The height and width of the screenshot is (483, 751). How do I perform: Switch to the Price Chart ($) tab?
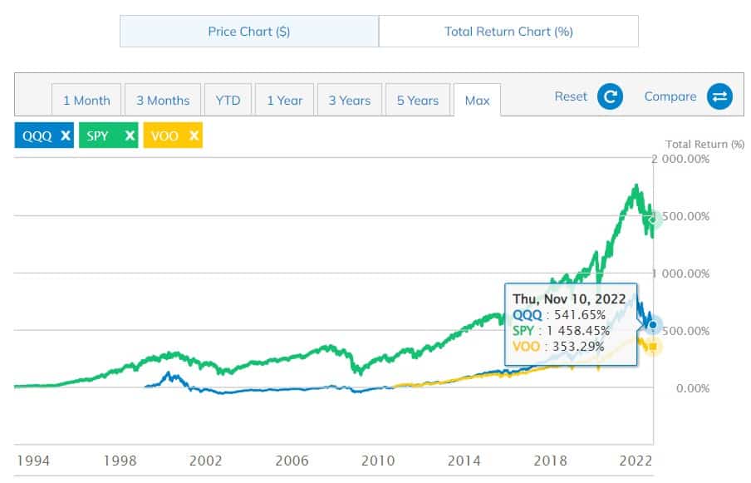[249, 32]
